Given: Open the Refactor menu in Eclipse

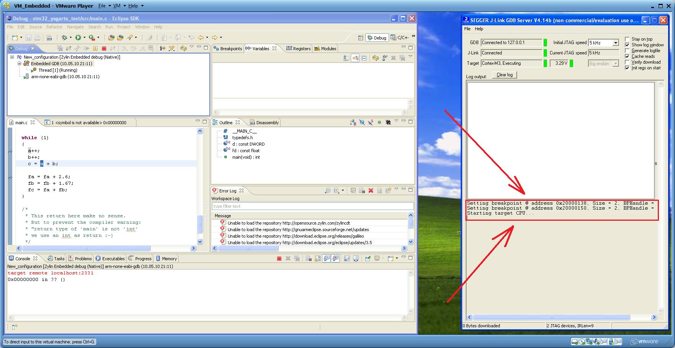Looking at the screenshot, I should pyautogui.click(x=54, y=27).
